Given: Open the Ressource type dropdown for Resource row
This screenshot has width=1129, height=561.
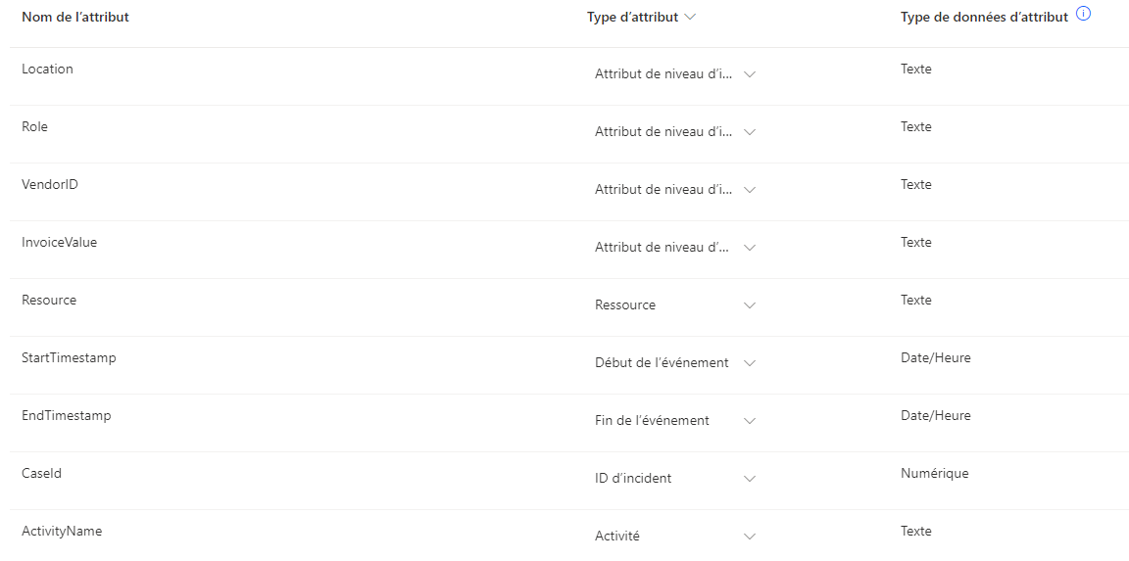Looking at the screenshot, I should pyautogui.click(x=675, y=304).
